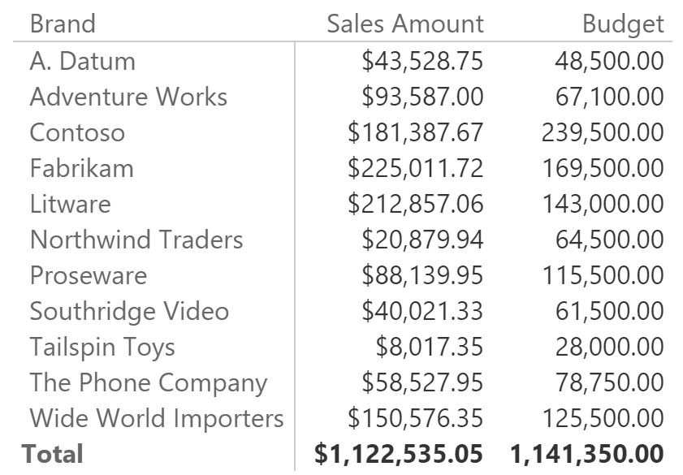683x475 pixels.
Task: Click Contoso sales amount $181,387.67
Action: [x=416, y=132]
